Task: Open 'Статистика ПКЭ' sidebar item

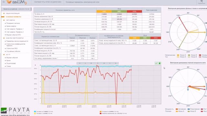Action: pyautogui.click(x=12, y=49)
